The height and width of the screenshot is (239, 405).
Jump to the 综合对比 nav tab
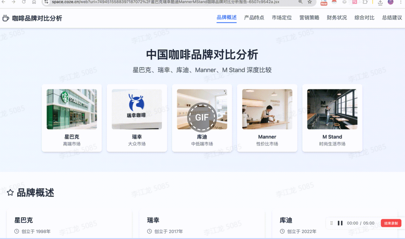(x=365, y=18)
